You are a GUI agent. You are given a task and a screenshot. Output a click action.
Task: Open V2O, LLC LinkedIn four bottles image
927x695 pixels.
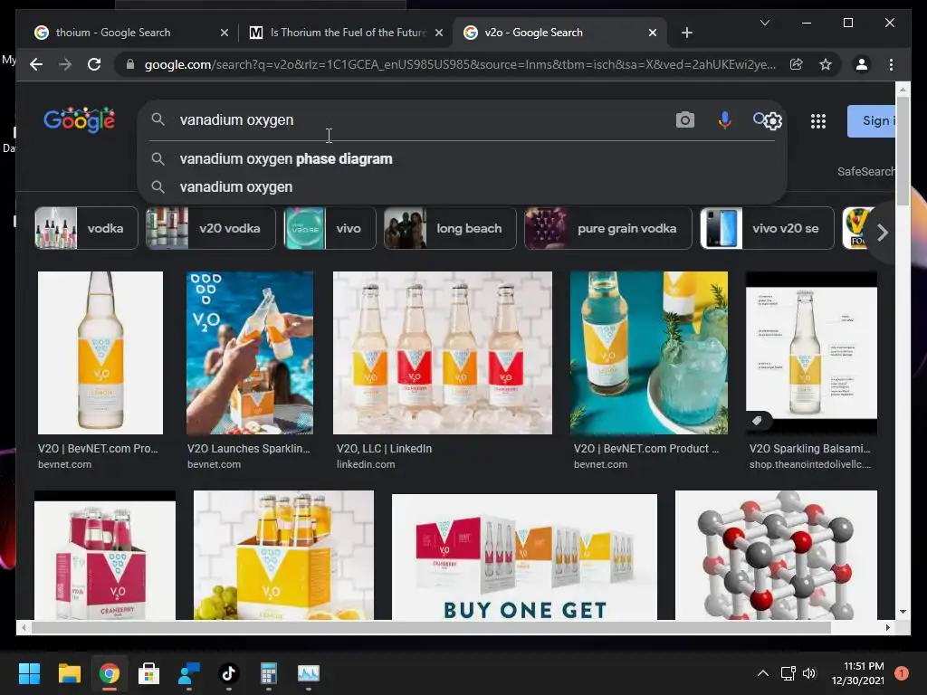coord(442,353)
